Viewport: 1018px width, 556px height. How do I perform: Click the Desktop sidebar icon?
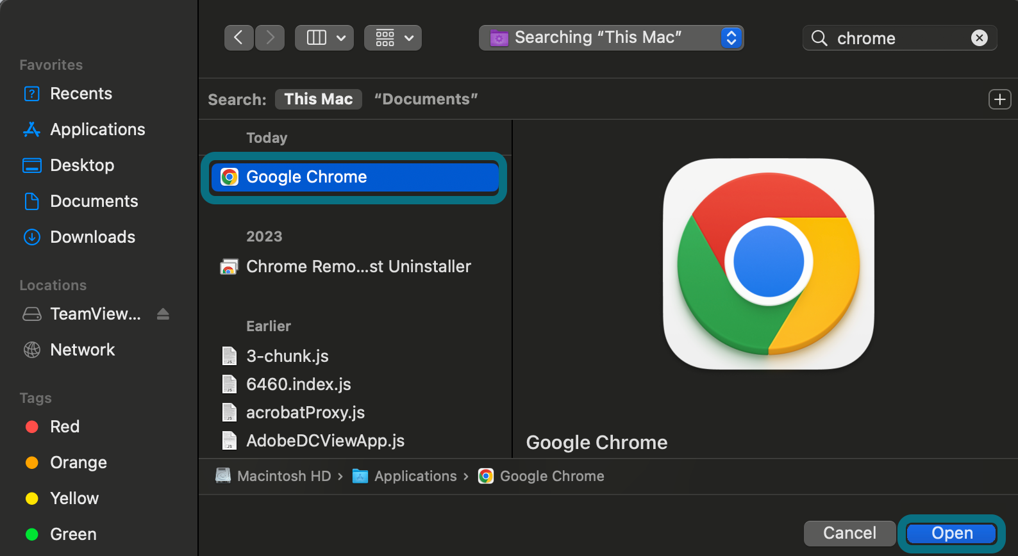click(x=31, y=165)
